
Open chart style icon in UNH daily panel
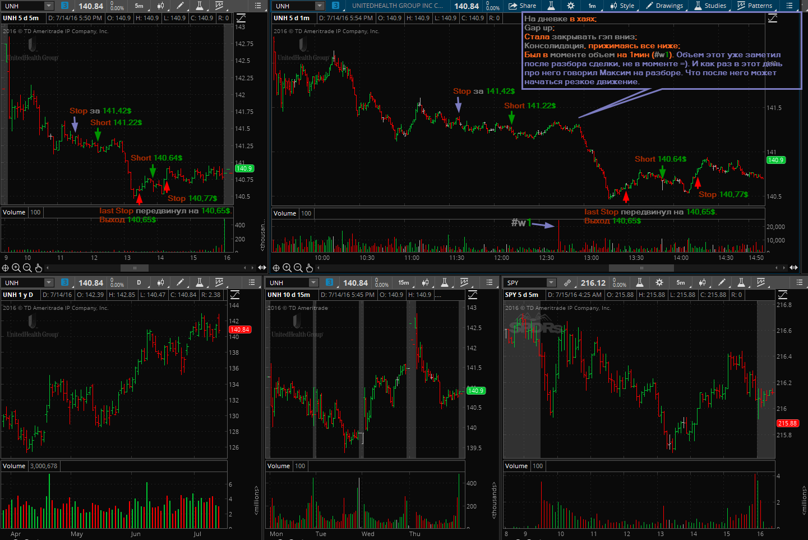pos(161,282)
